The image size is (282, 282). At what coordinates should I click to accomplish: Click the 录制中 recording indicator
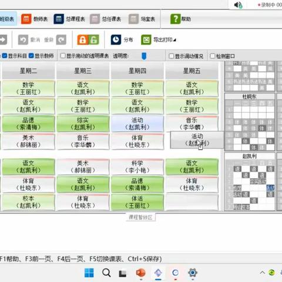pyautogui.click(x=270, y=5)
